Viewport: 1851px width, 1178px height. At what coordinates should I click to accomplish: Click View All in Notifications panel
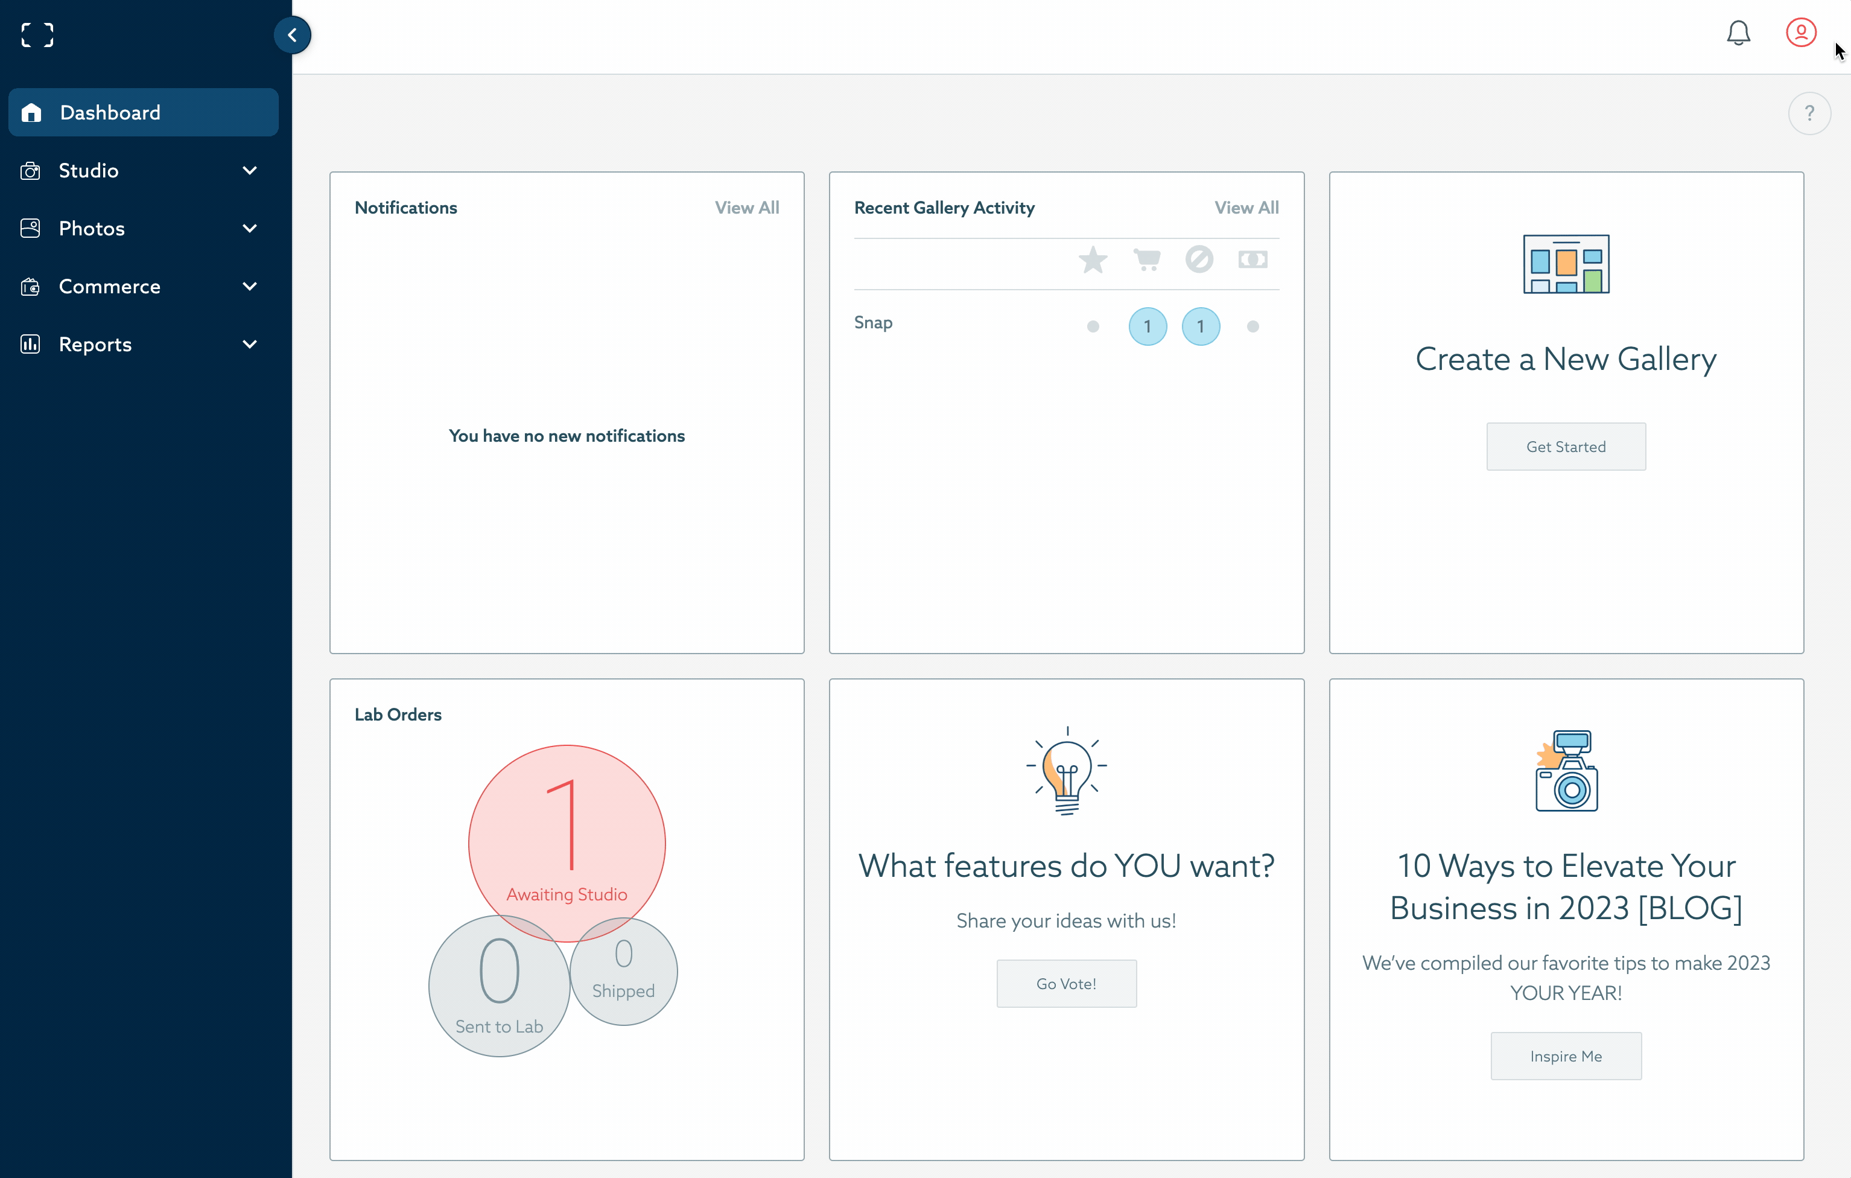[746, 208]
